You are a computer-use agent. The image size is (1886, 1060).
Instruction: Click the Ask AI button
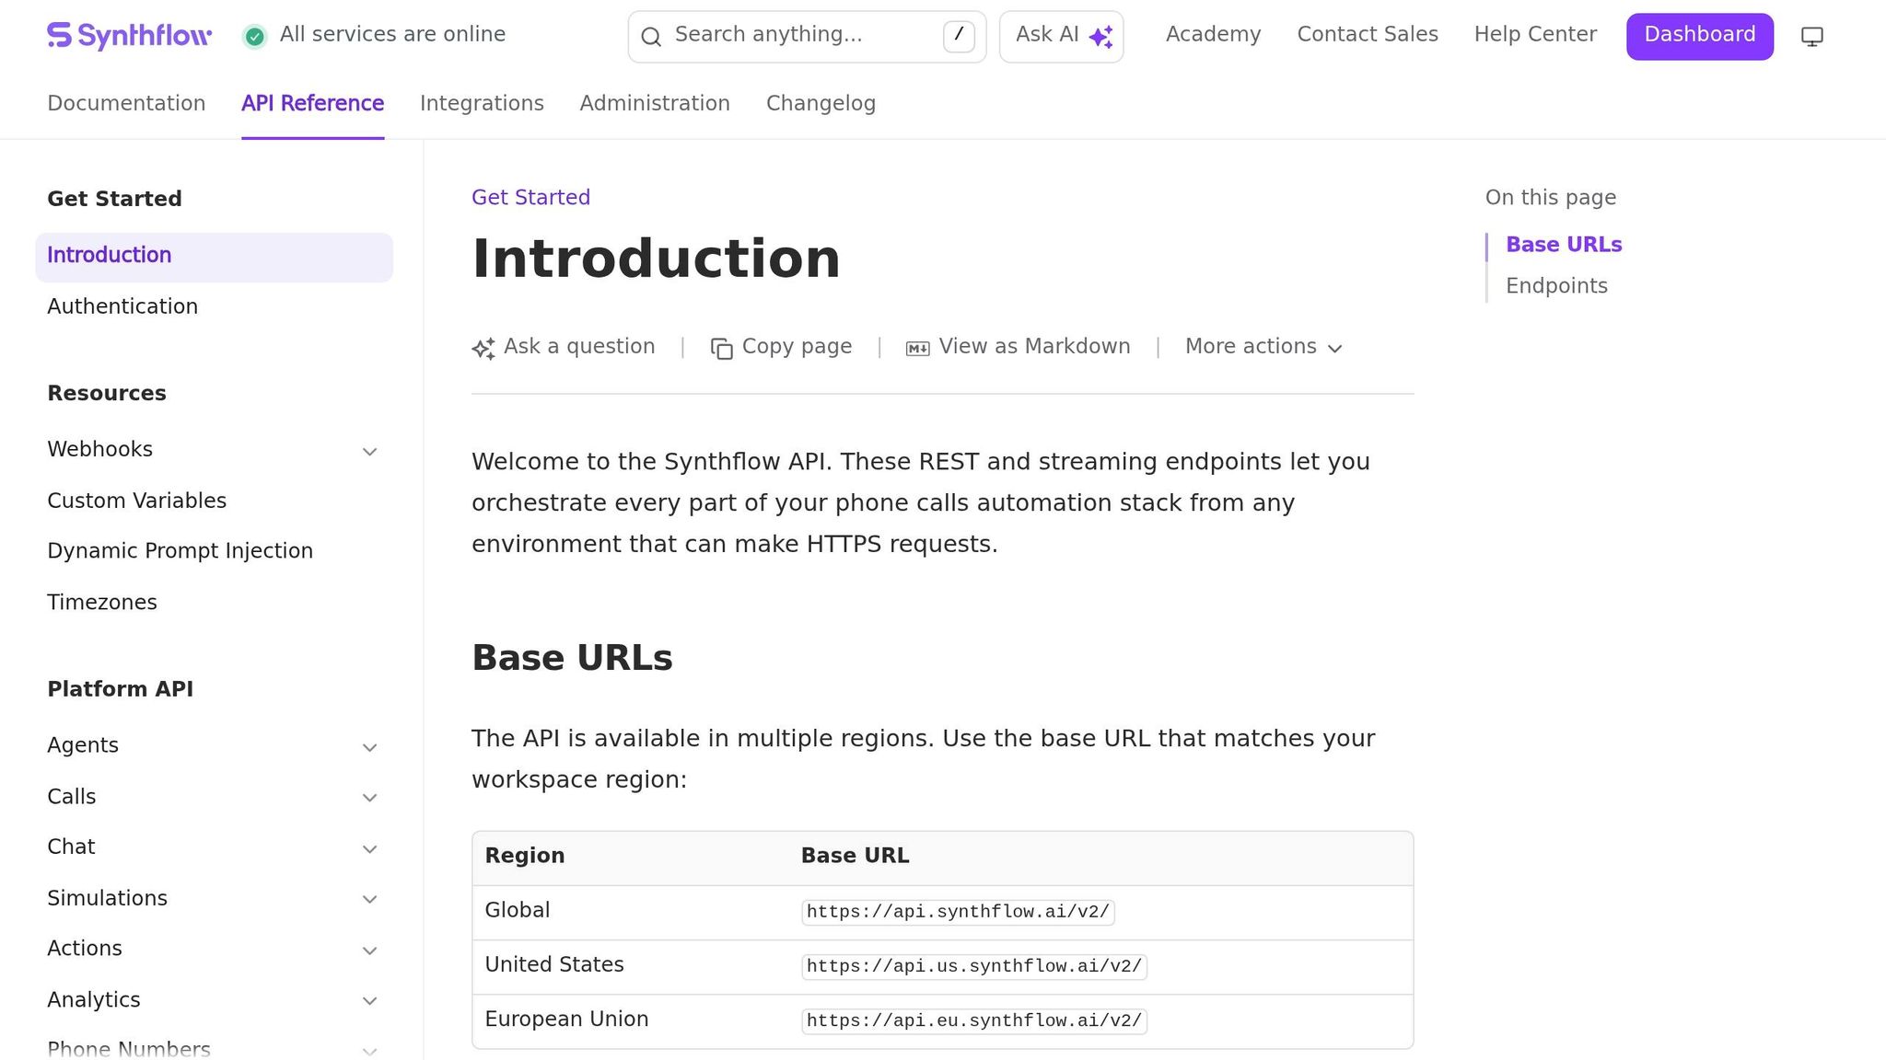point(1061,37)
